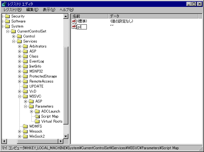
Task: Select the (標準) value name
Action: pos(82,21)
